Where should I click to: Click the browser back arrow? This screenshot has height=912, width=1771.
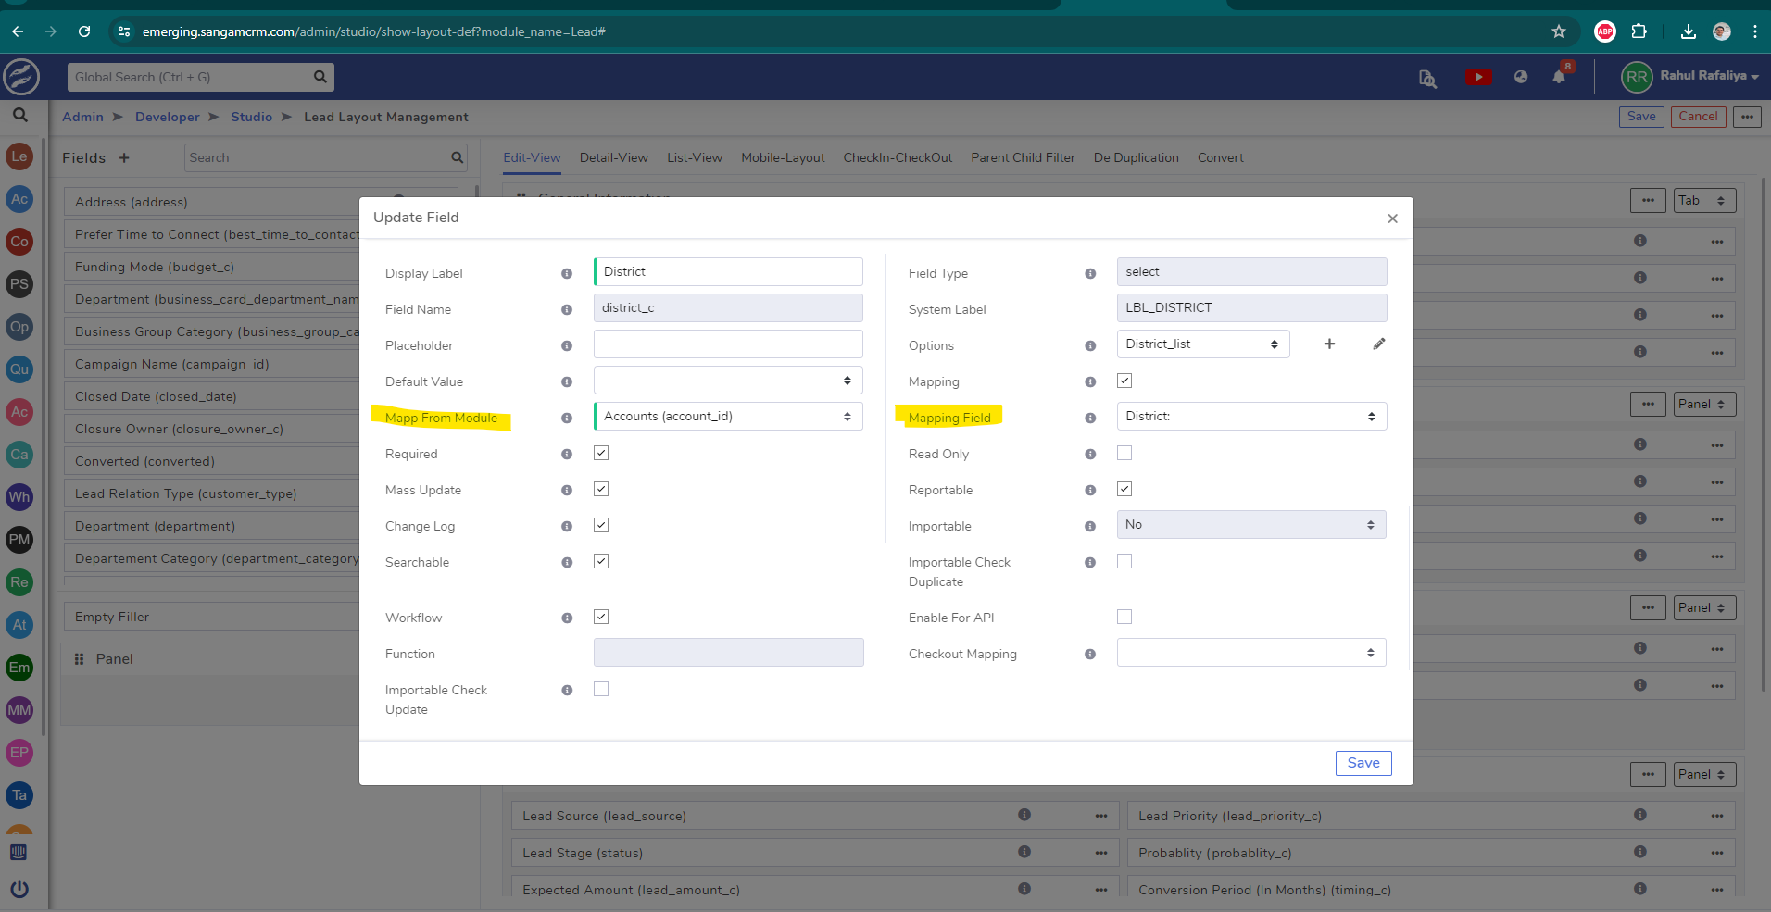[18, 31]
